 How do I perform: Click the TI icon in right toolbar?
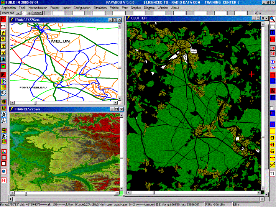point(273,174)
